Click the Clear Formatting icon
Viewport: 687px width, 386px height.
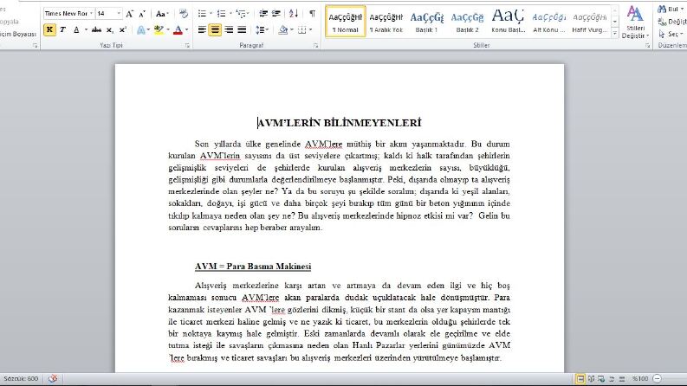(183, 14)
